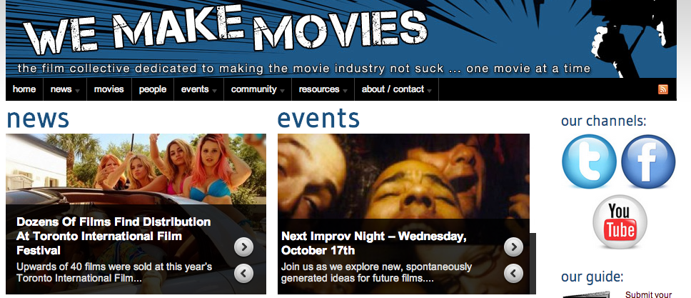
Task: Go back in news slider with previous arrow
Action: [243, 274]
